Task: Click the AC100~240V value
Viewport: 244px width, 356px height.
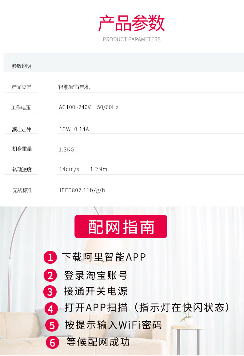Action: 75,107
